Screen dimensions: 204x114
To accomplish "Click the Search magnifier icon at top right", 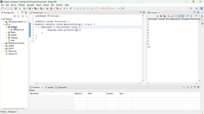I will point(191,9).
